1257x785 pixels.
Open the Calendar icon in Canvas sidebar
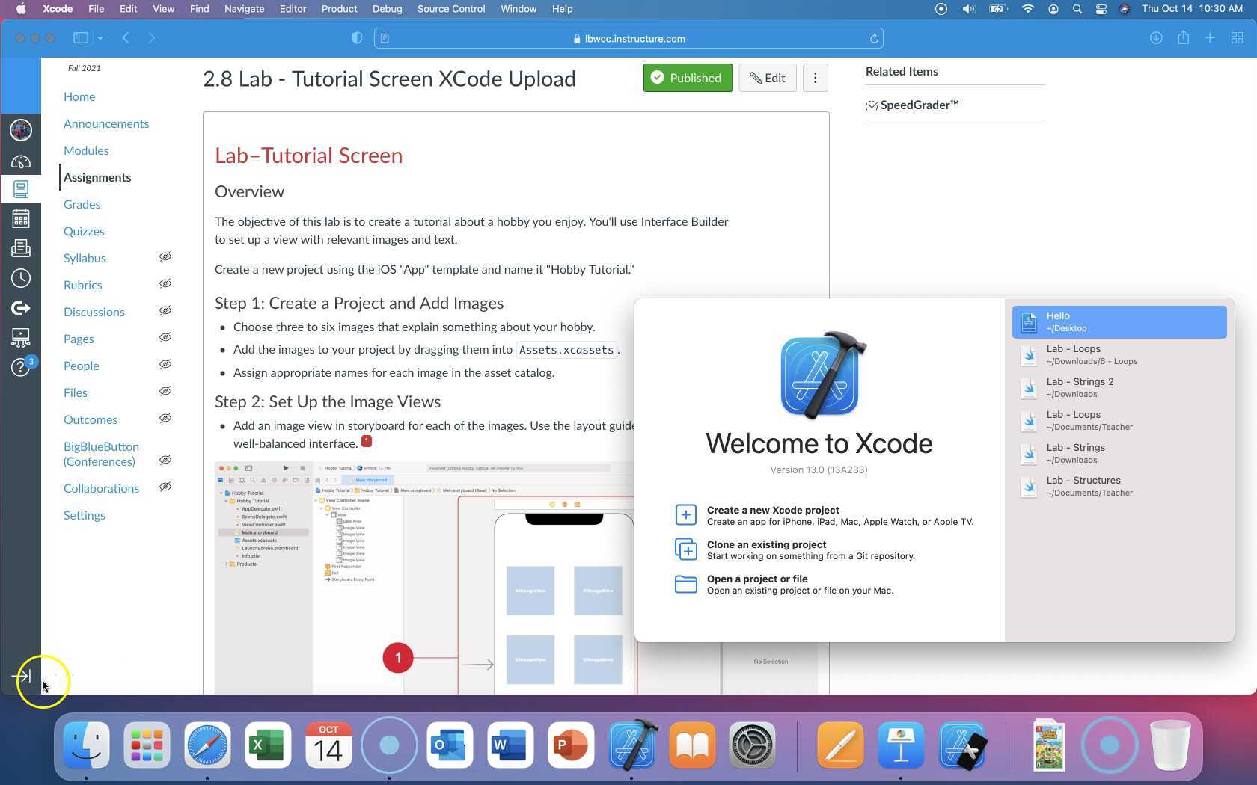tap(21, 218)
